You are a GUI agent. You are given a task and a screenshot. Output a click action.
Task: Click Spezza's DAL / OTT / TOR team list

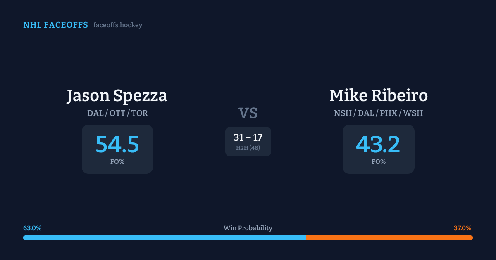117,113
